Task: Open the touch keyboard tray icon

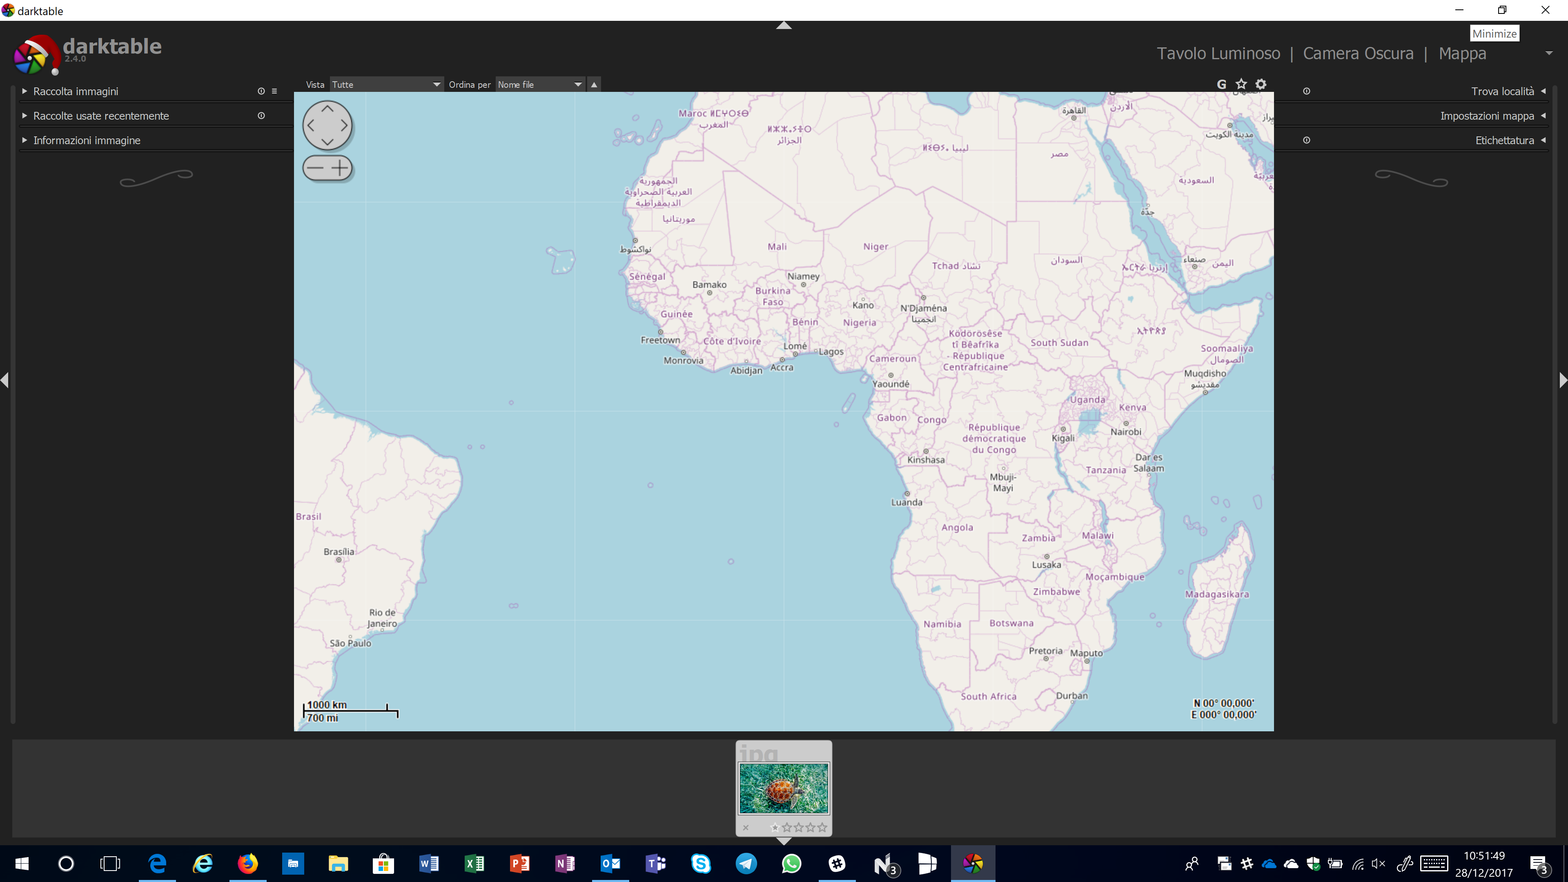Action: tap(1434, 863)
